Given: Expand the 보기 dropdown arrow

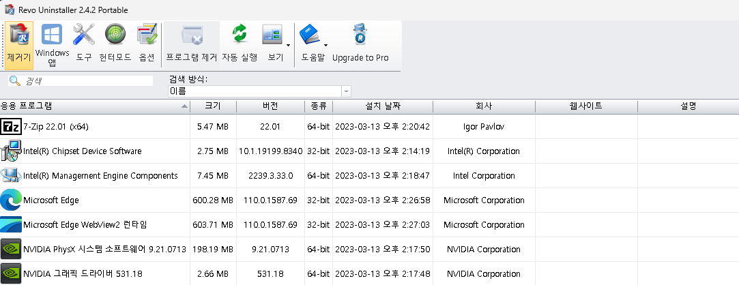Looking at the screenshot, I should [x=288, y=46].
